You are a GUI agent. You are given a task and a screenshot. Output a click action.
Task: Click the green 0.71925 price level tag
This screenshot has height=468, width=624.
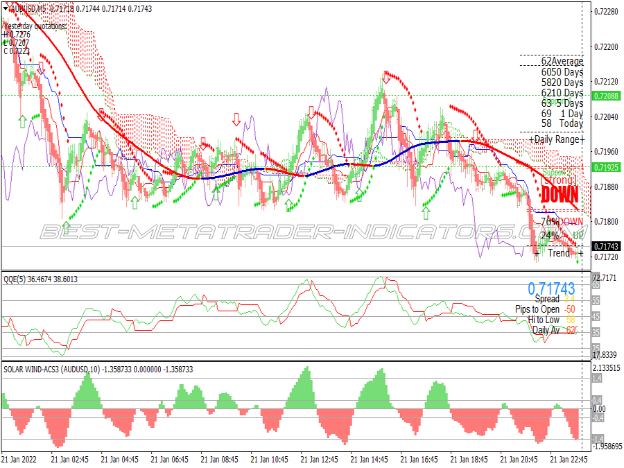point(606,168)
